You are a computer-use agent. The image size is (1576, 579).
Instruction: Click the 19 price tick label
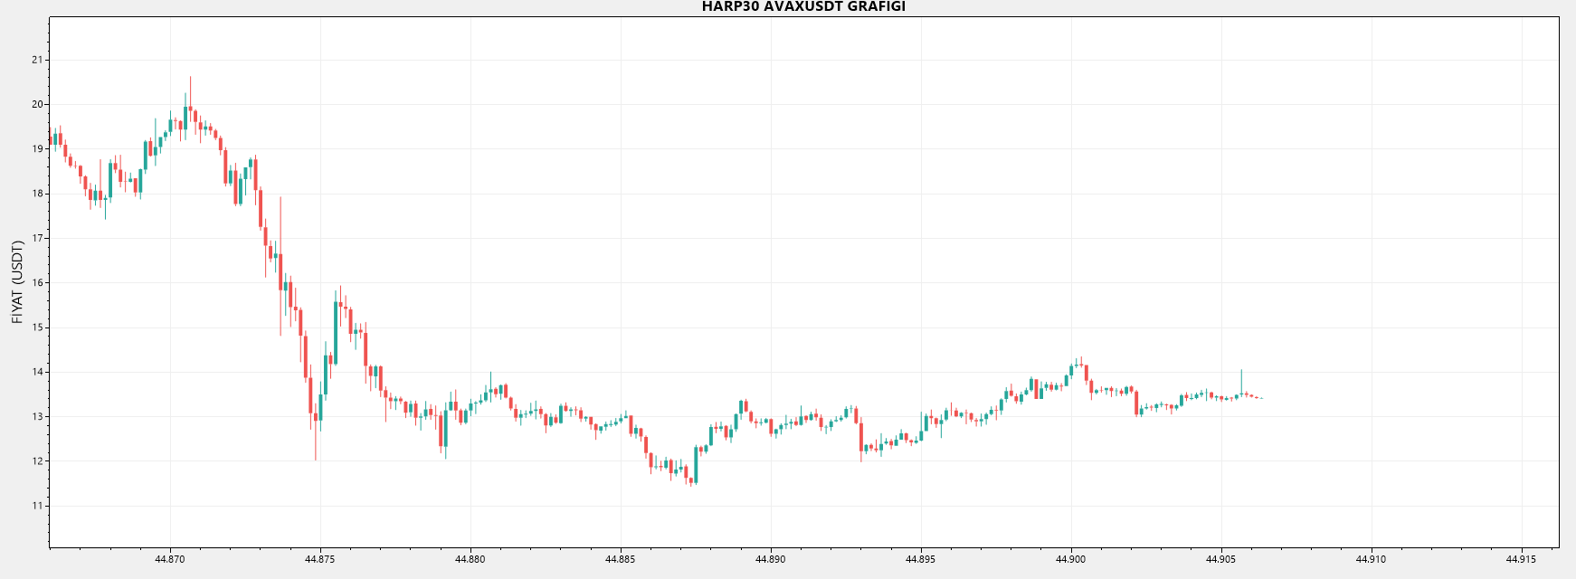point(37,148)
